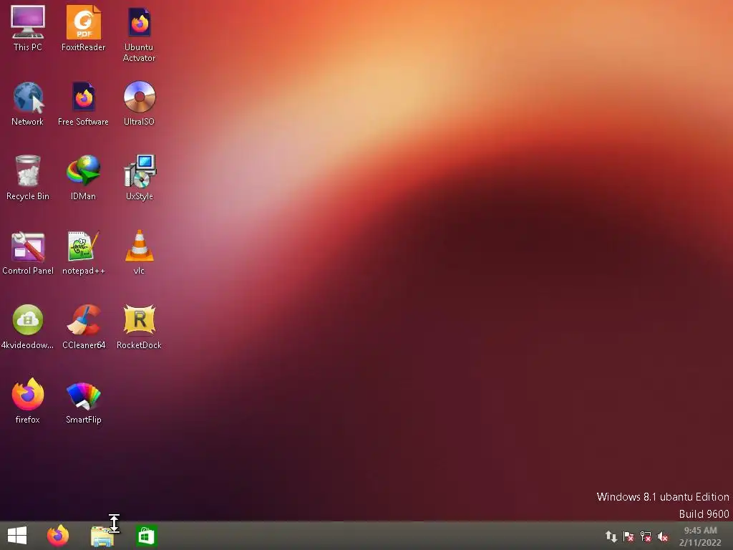The height and width of the screenshot is (550, 733).
Task: Launch Firefox from the taskbar
Action: pos(58,536)
